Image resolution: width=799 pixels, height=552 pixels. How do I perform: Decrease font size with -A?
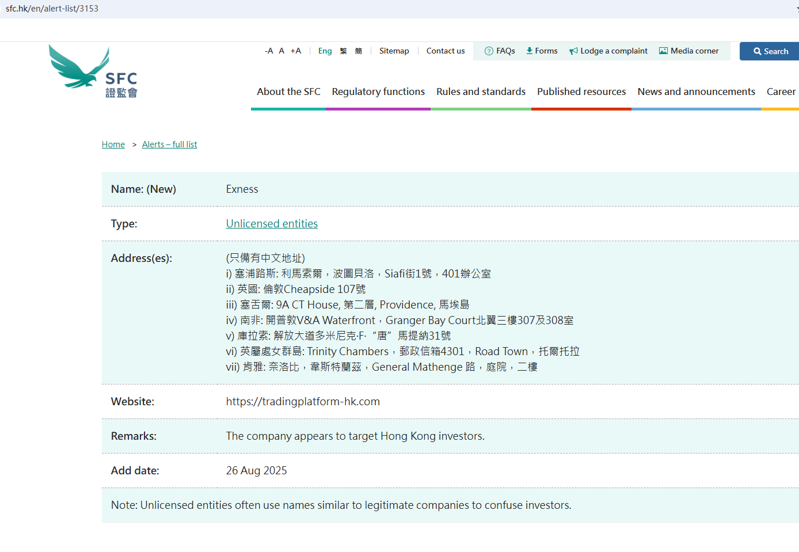pyautogui.click(x=269, y=51)
